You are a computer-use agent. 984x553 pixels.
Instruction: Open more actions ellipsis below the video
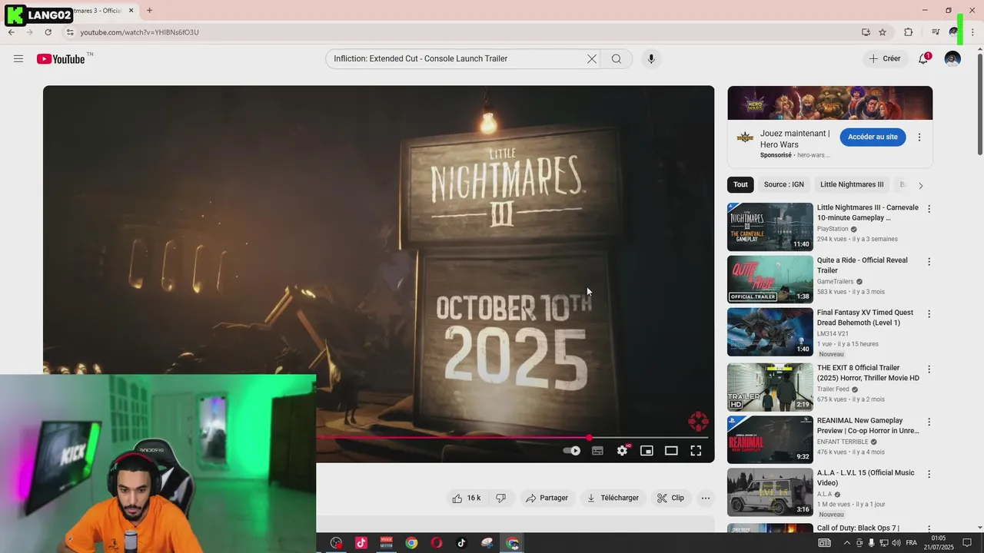706,498
